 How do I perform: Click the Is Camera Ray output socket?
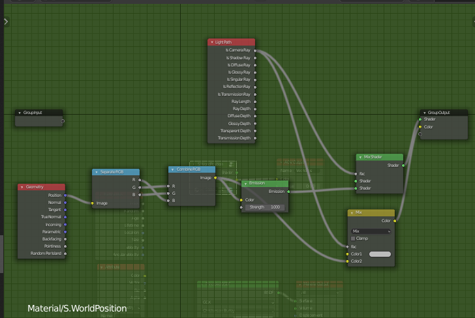click(255, 51)
